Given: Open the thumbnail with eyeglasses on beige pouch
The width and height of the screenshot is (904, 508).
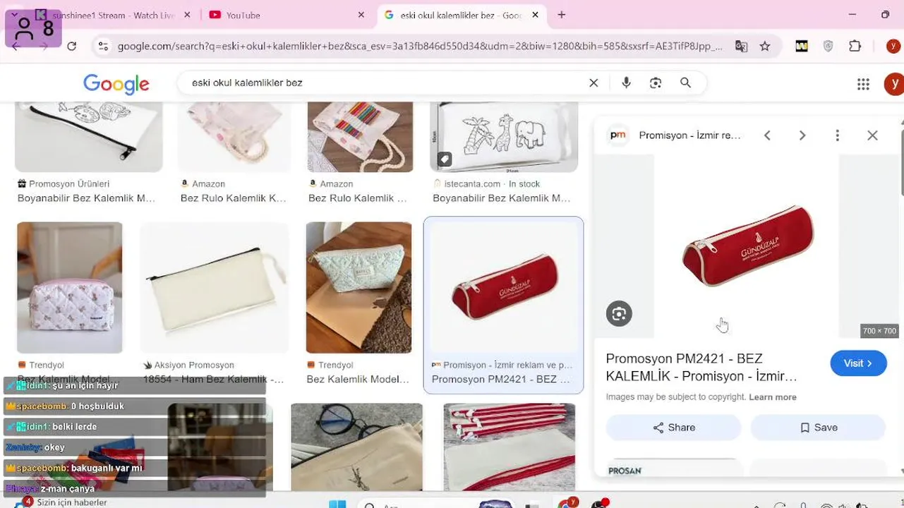Looking at the screenshot, I should 357,447.
